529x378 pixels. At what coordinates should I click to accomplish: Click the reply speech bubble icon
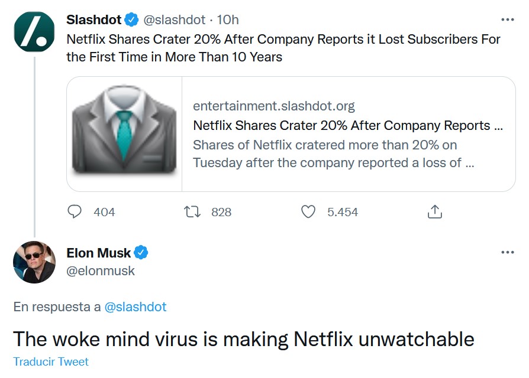point(75,211)
